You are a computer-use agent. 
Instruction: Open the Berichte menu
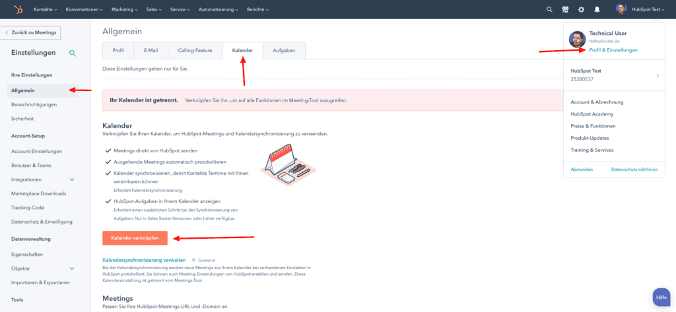click(x=258, y=9)
